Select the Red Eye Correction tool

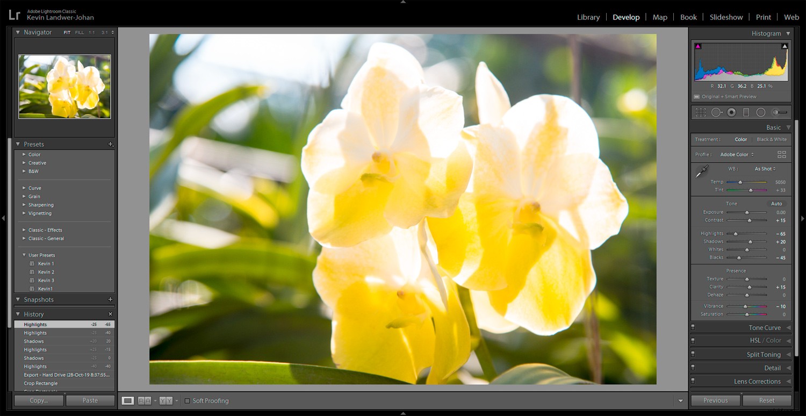[731, 112]
